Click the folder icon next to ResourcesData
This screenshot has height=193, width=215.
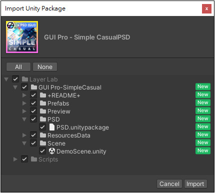pos(43,135)
